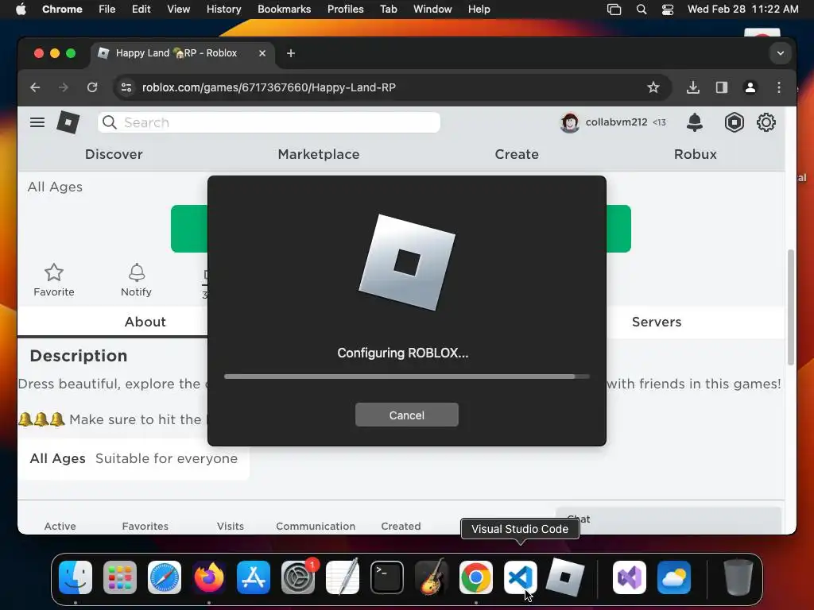The width and height of the screenshot is (814, 610).
Task: Click the Roblox logo home icon
Action: tap(68, 122)
